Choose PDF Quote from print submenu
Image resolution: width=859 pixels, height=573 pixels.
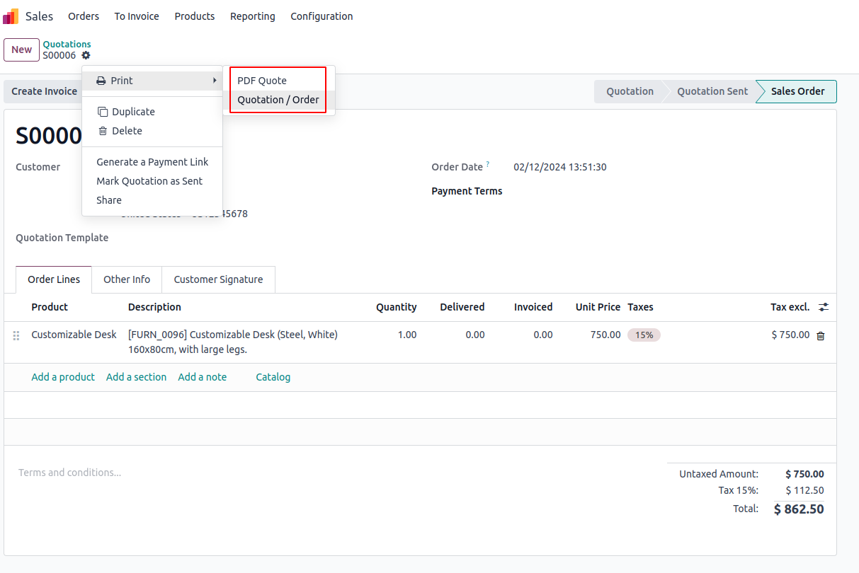click(262, 81)
